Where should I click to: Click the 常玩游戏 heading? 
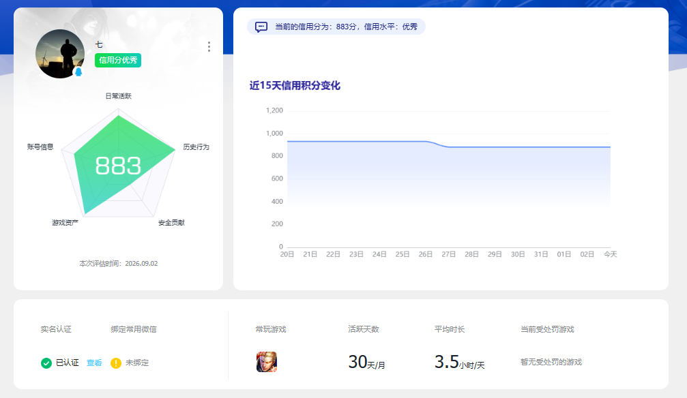271,329
